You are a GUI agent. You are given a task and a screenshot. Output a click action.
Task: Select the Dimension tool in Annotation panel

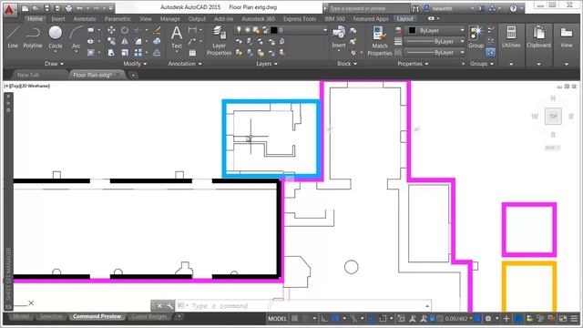[x=192, y=30]
